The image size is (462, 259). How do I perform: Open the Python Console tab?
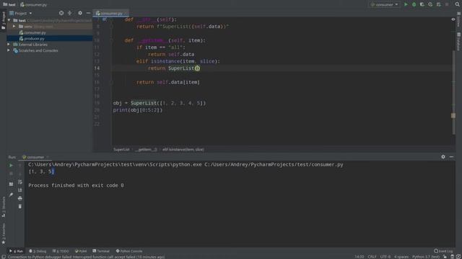click(x=129, y=251)
